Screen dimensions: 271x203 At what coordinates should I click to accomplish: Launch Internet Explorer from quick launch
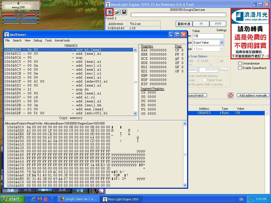click(x=34, y=199)
